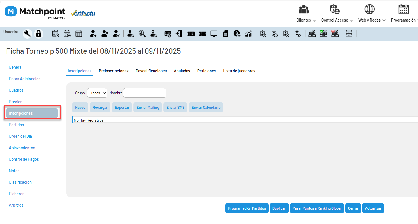The width and height of the screenshot is (418, 224).
Task: Click the Programación Partidos button
Action: coord(247,208)
